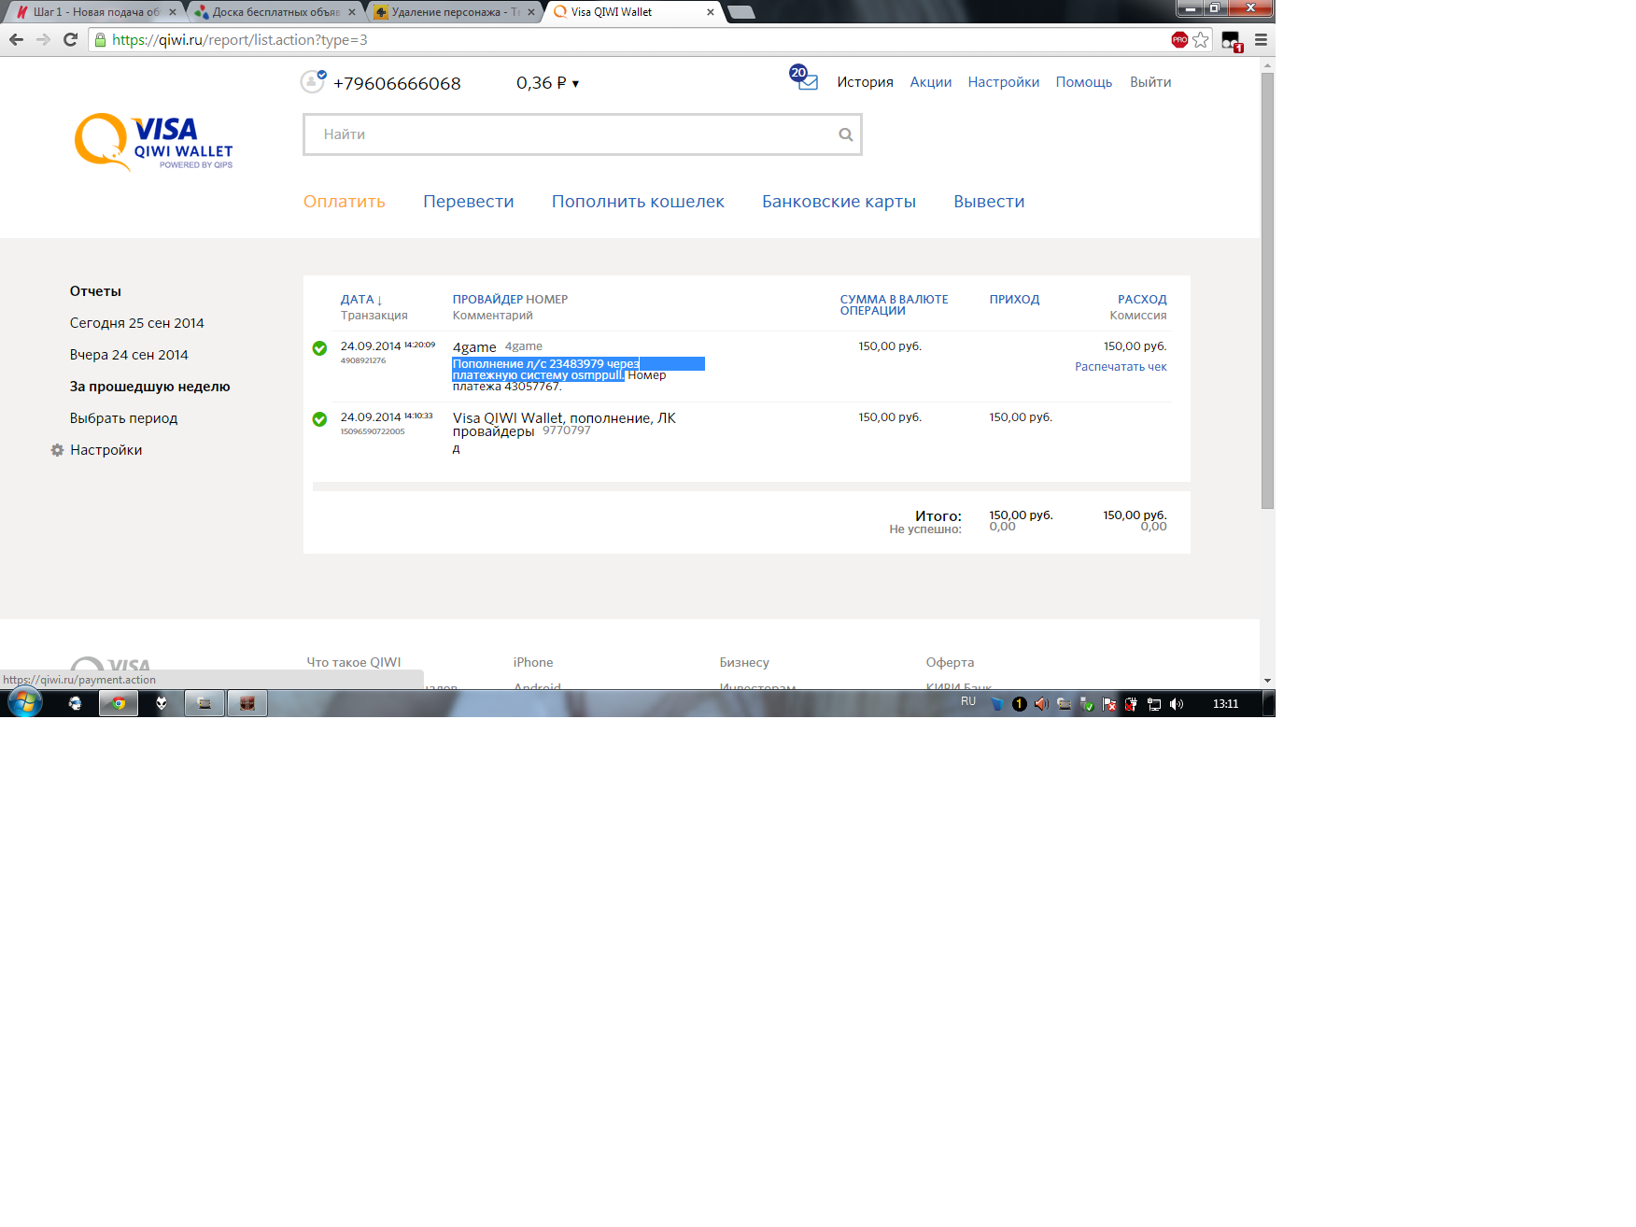Open Банковские карты section
Image resolution: width=1636 pixels, height=1227 pixels.
coord(839,202)
